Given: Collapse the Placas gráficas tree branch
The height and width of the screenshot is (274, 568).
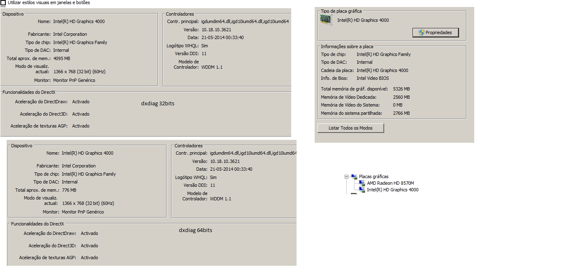Looking at the screenshot, I should tap(347, 176).
